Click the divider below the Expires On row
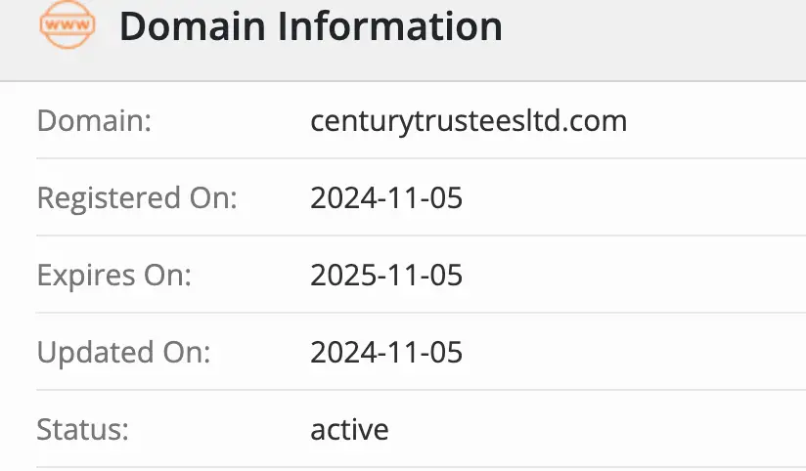Screen dimensions: 806x471 421,314
